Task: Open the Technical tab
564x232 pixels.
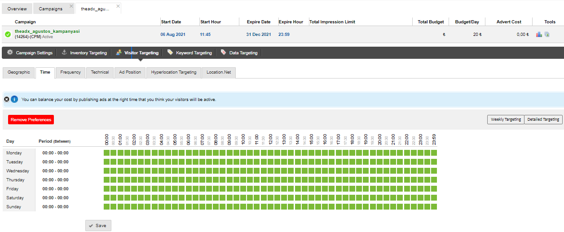Action: coord(100,72)
